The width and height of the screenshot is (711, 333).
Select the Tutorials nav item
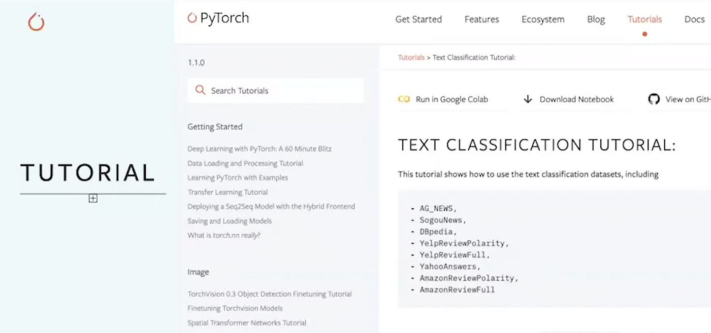point(644,19)
